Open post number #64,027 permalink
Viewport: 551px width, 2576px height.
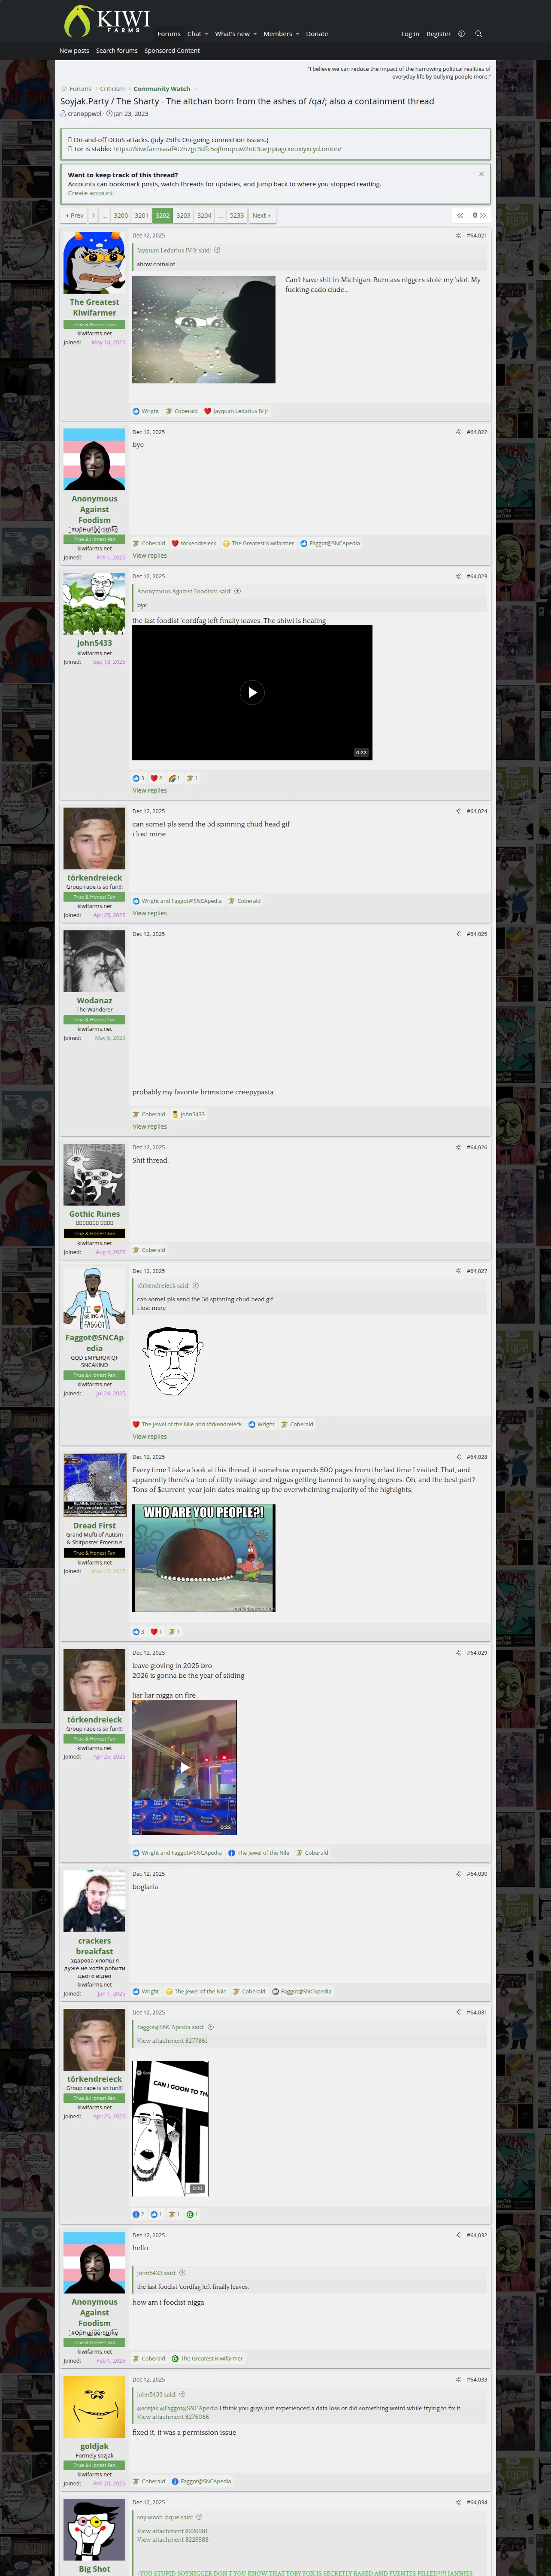477,1271
